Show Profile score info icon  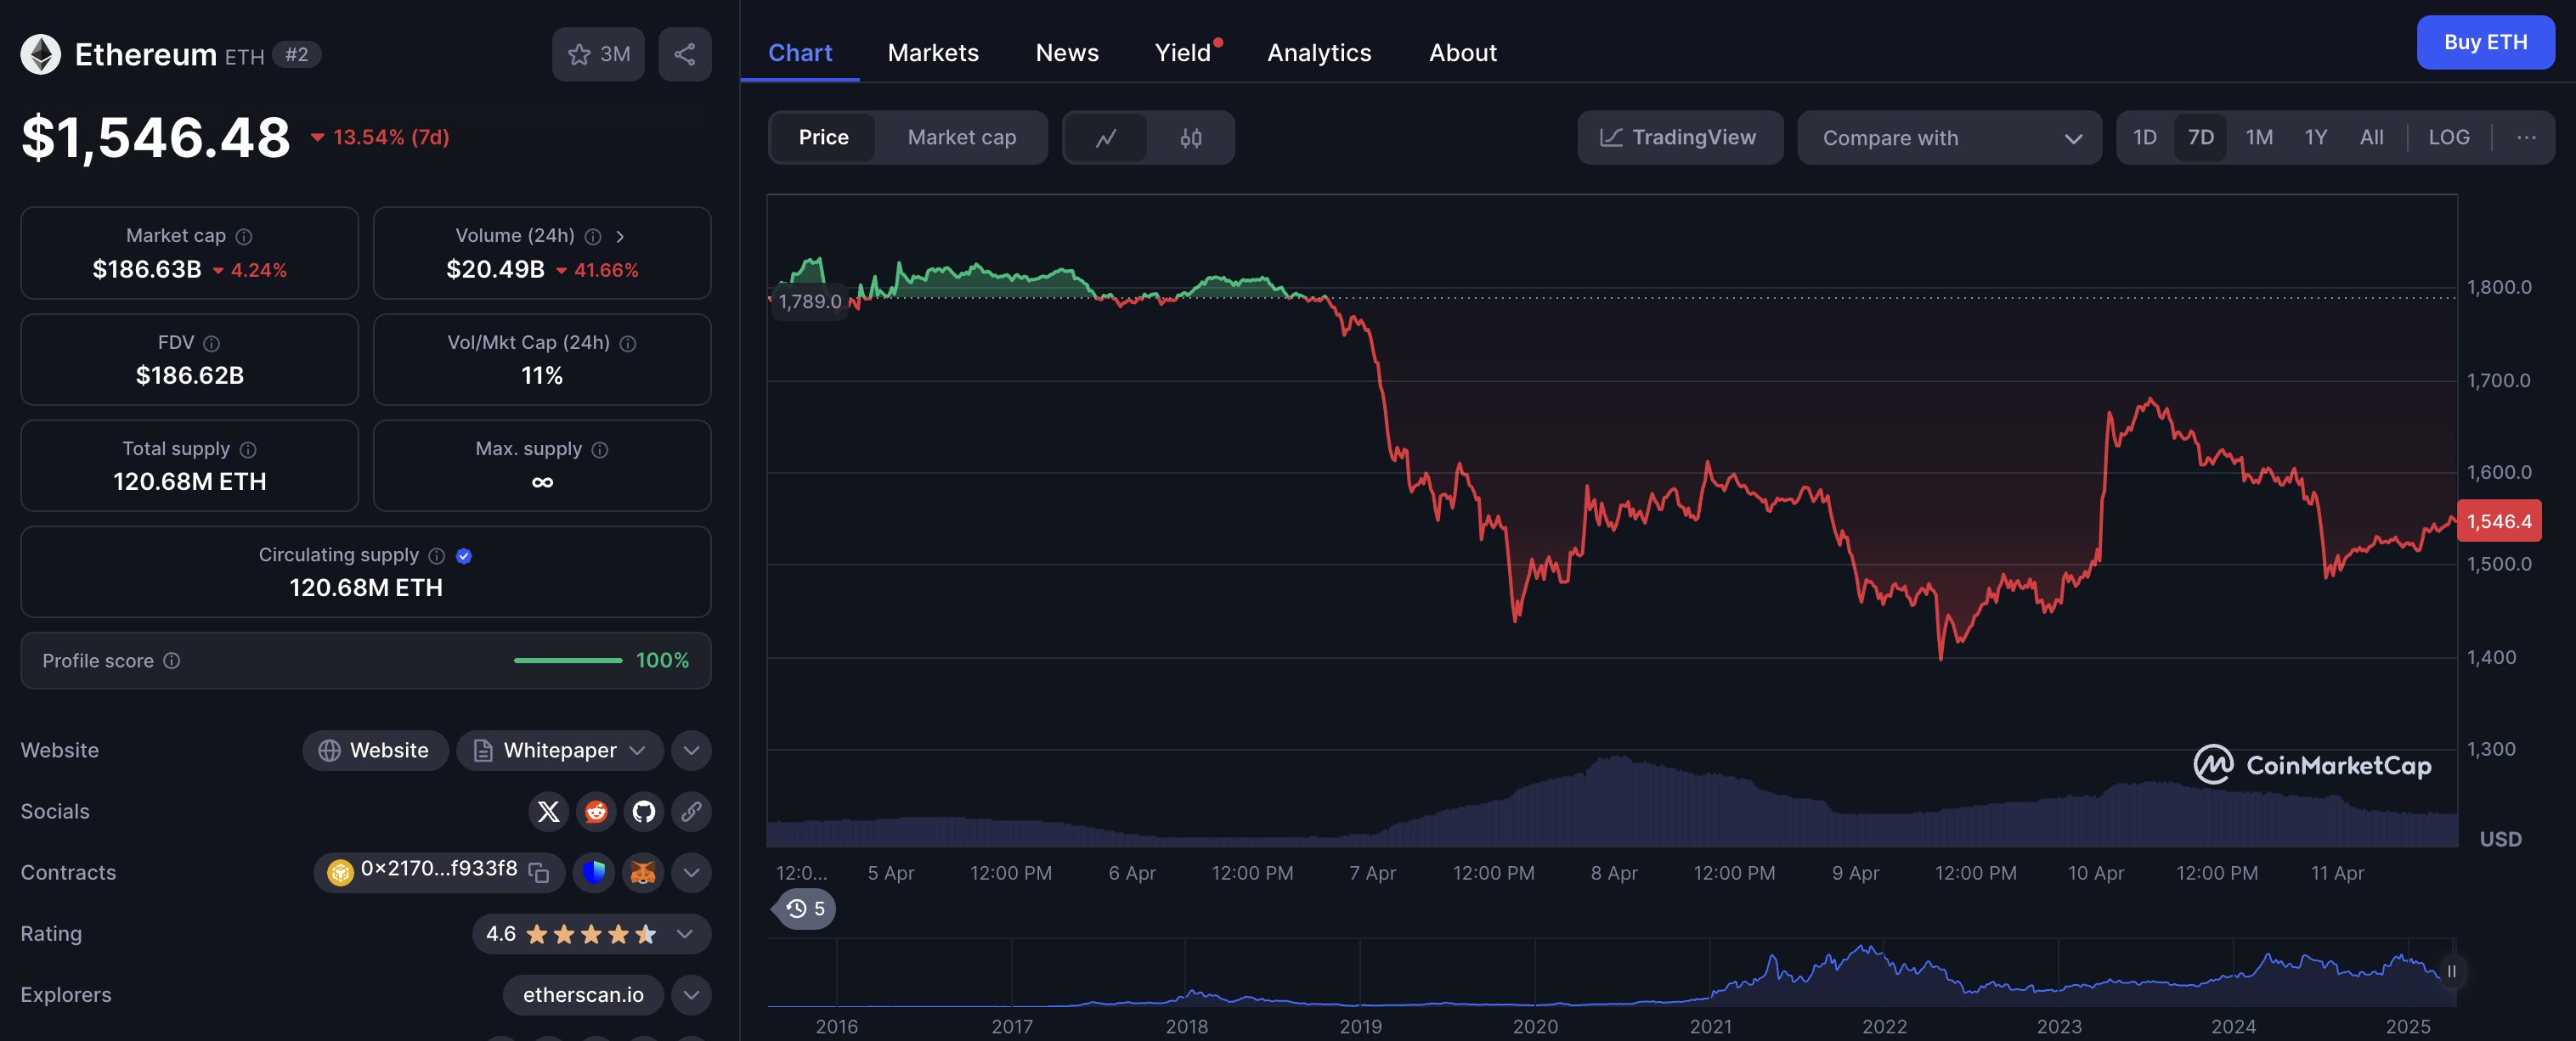[172, 661]
